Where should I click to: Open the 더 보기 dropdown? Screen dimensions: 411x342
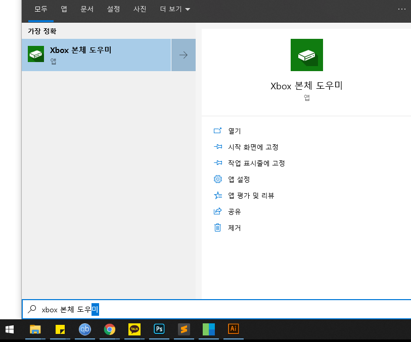(175, 9)
